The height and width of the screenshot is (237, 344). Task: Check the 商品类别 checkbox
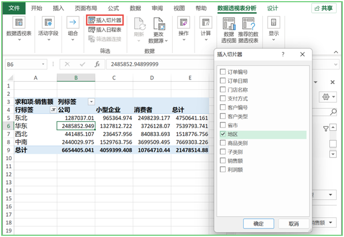(223, 143)
